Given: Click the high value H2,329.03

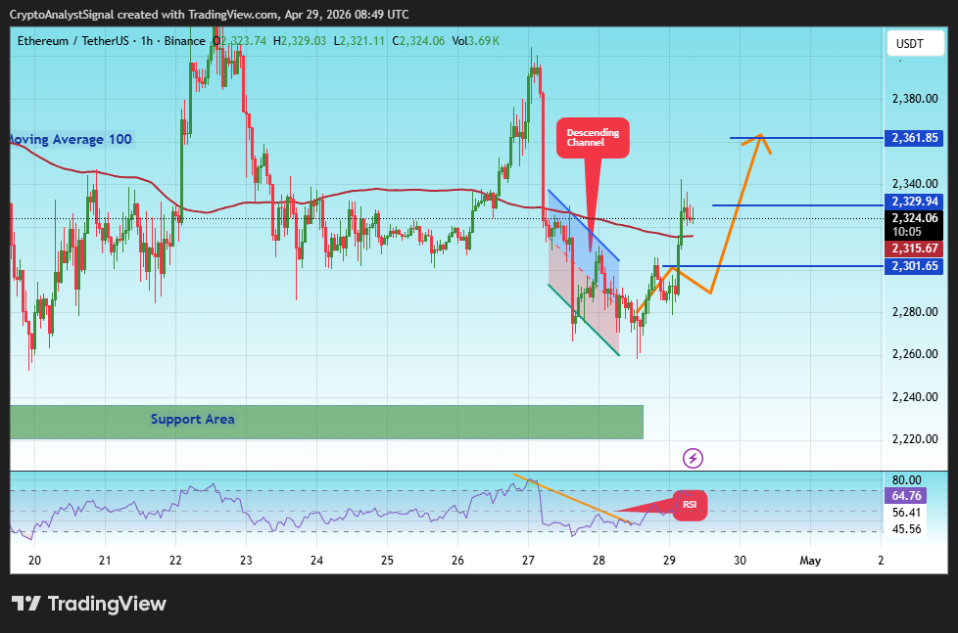Looking at the screenshot, I should coord(300,41).
